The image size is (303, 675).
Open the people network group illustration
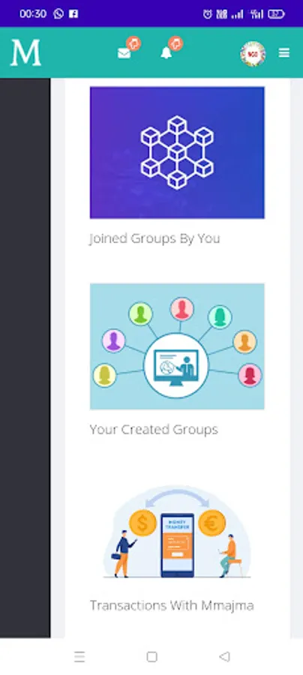[x=177, y=346]
